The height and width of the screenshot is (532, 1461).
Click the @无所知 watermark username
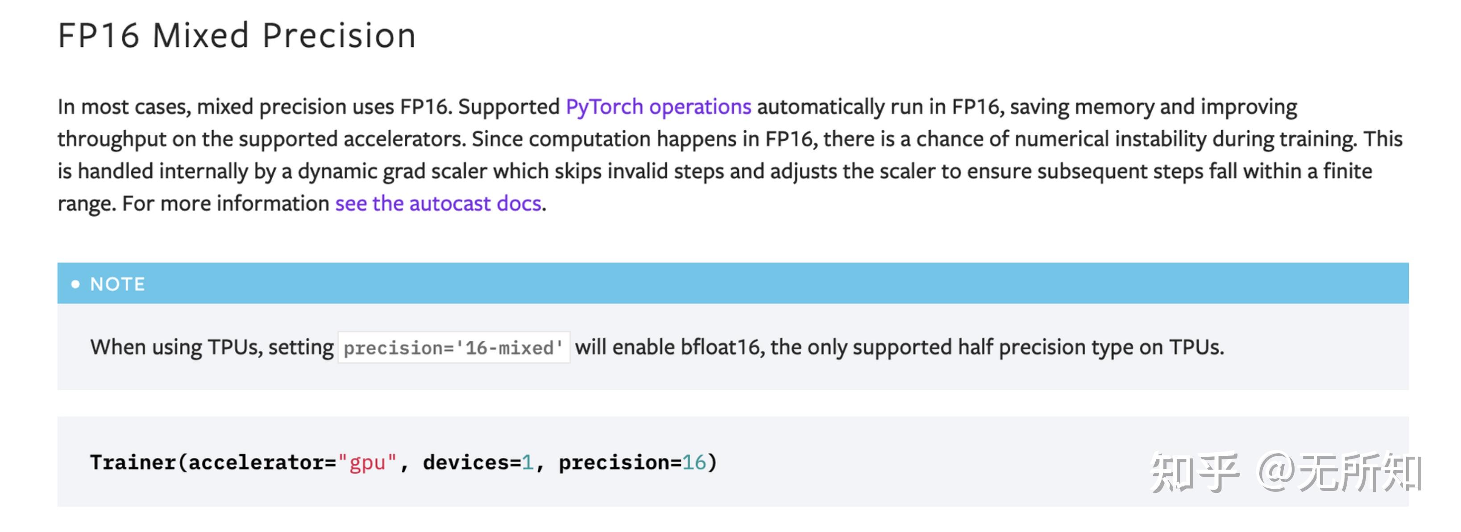[1340, 472]
